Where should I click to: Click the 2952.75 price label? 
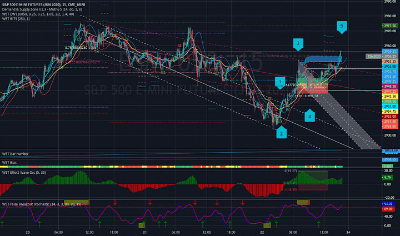[390, 72]
